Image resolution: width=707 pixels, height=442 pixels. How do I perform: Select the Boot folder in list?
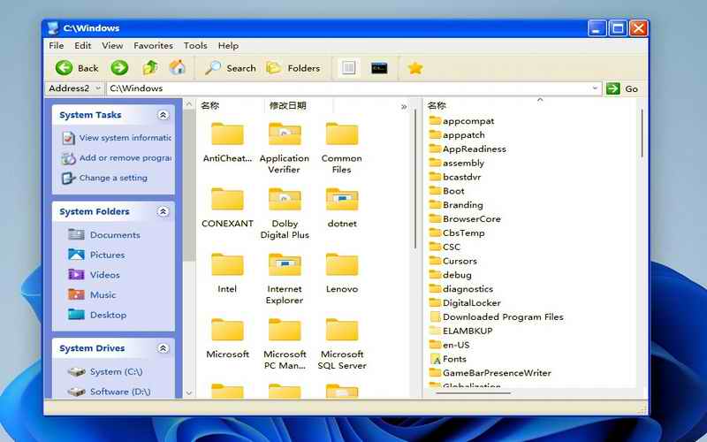(x=446, y=191)
